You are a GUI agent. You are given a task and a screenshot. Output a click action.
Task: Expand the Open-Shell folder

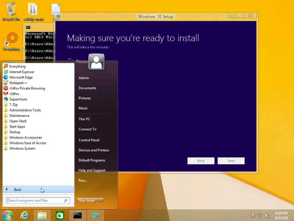click(38, 121)
